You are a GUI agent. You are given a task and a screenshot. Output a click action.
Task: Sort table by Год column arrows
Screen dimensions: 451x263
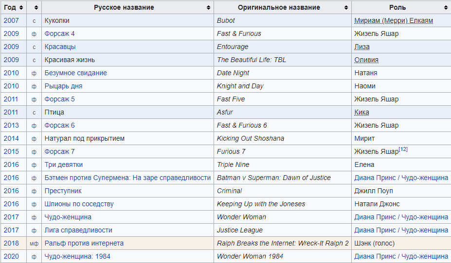(21, 8)
